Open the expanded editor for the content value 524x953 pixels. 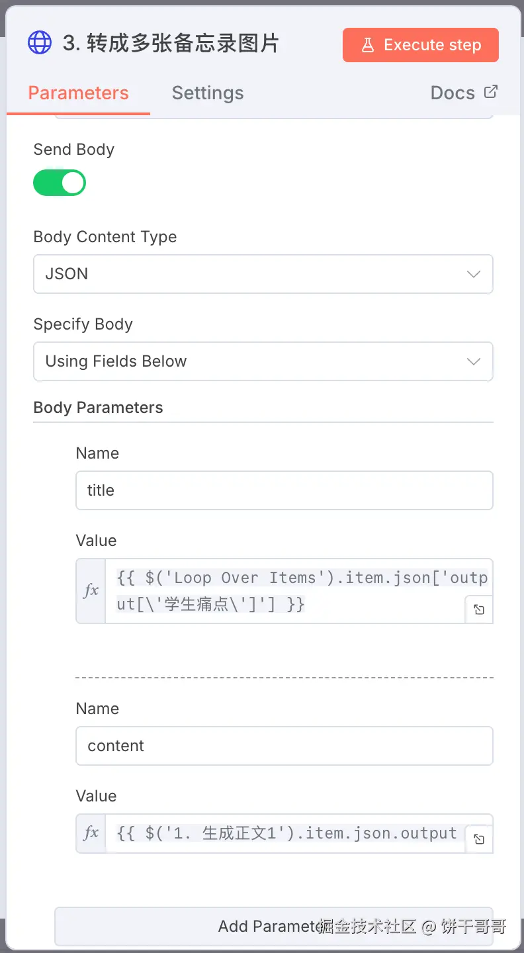point(479,839)
